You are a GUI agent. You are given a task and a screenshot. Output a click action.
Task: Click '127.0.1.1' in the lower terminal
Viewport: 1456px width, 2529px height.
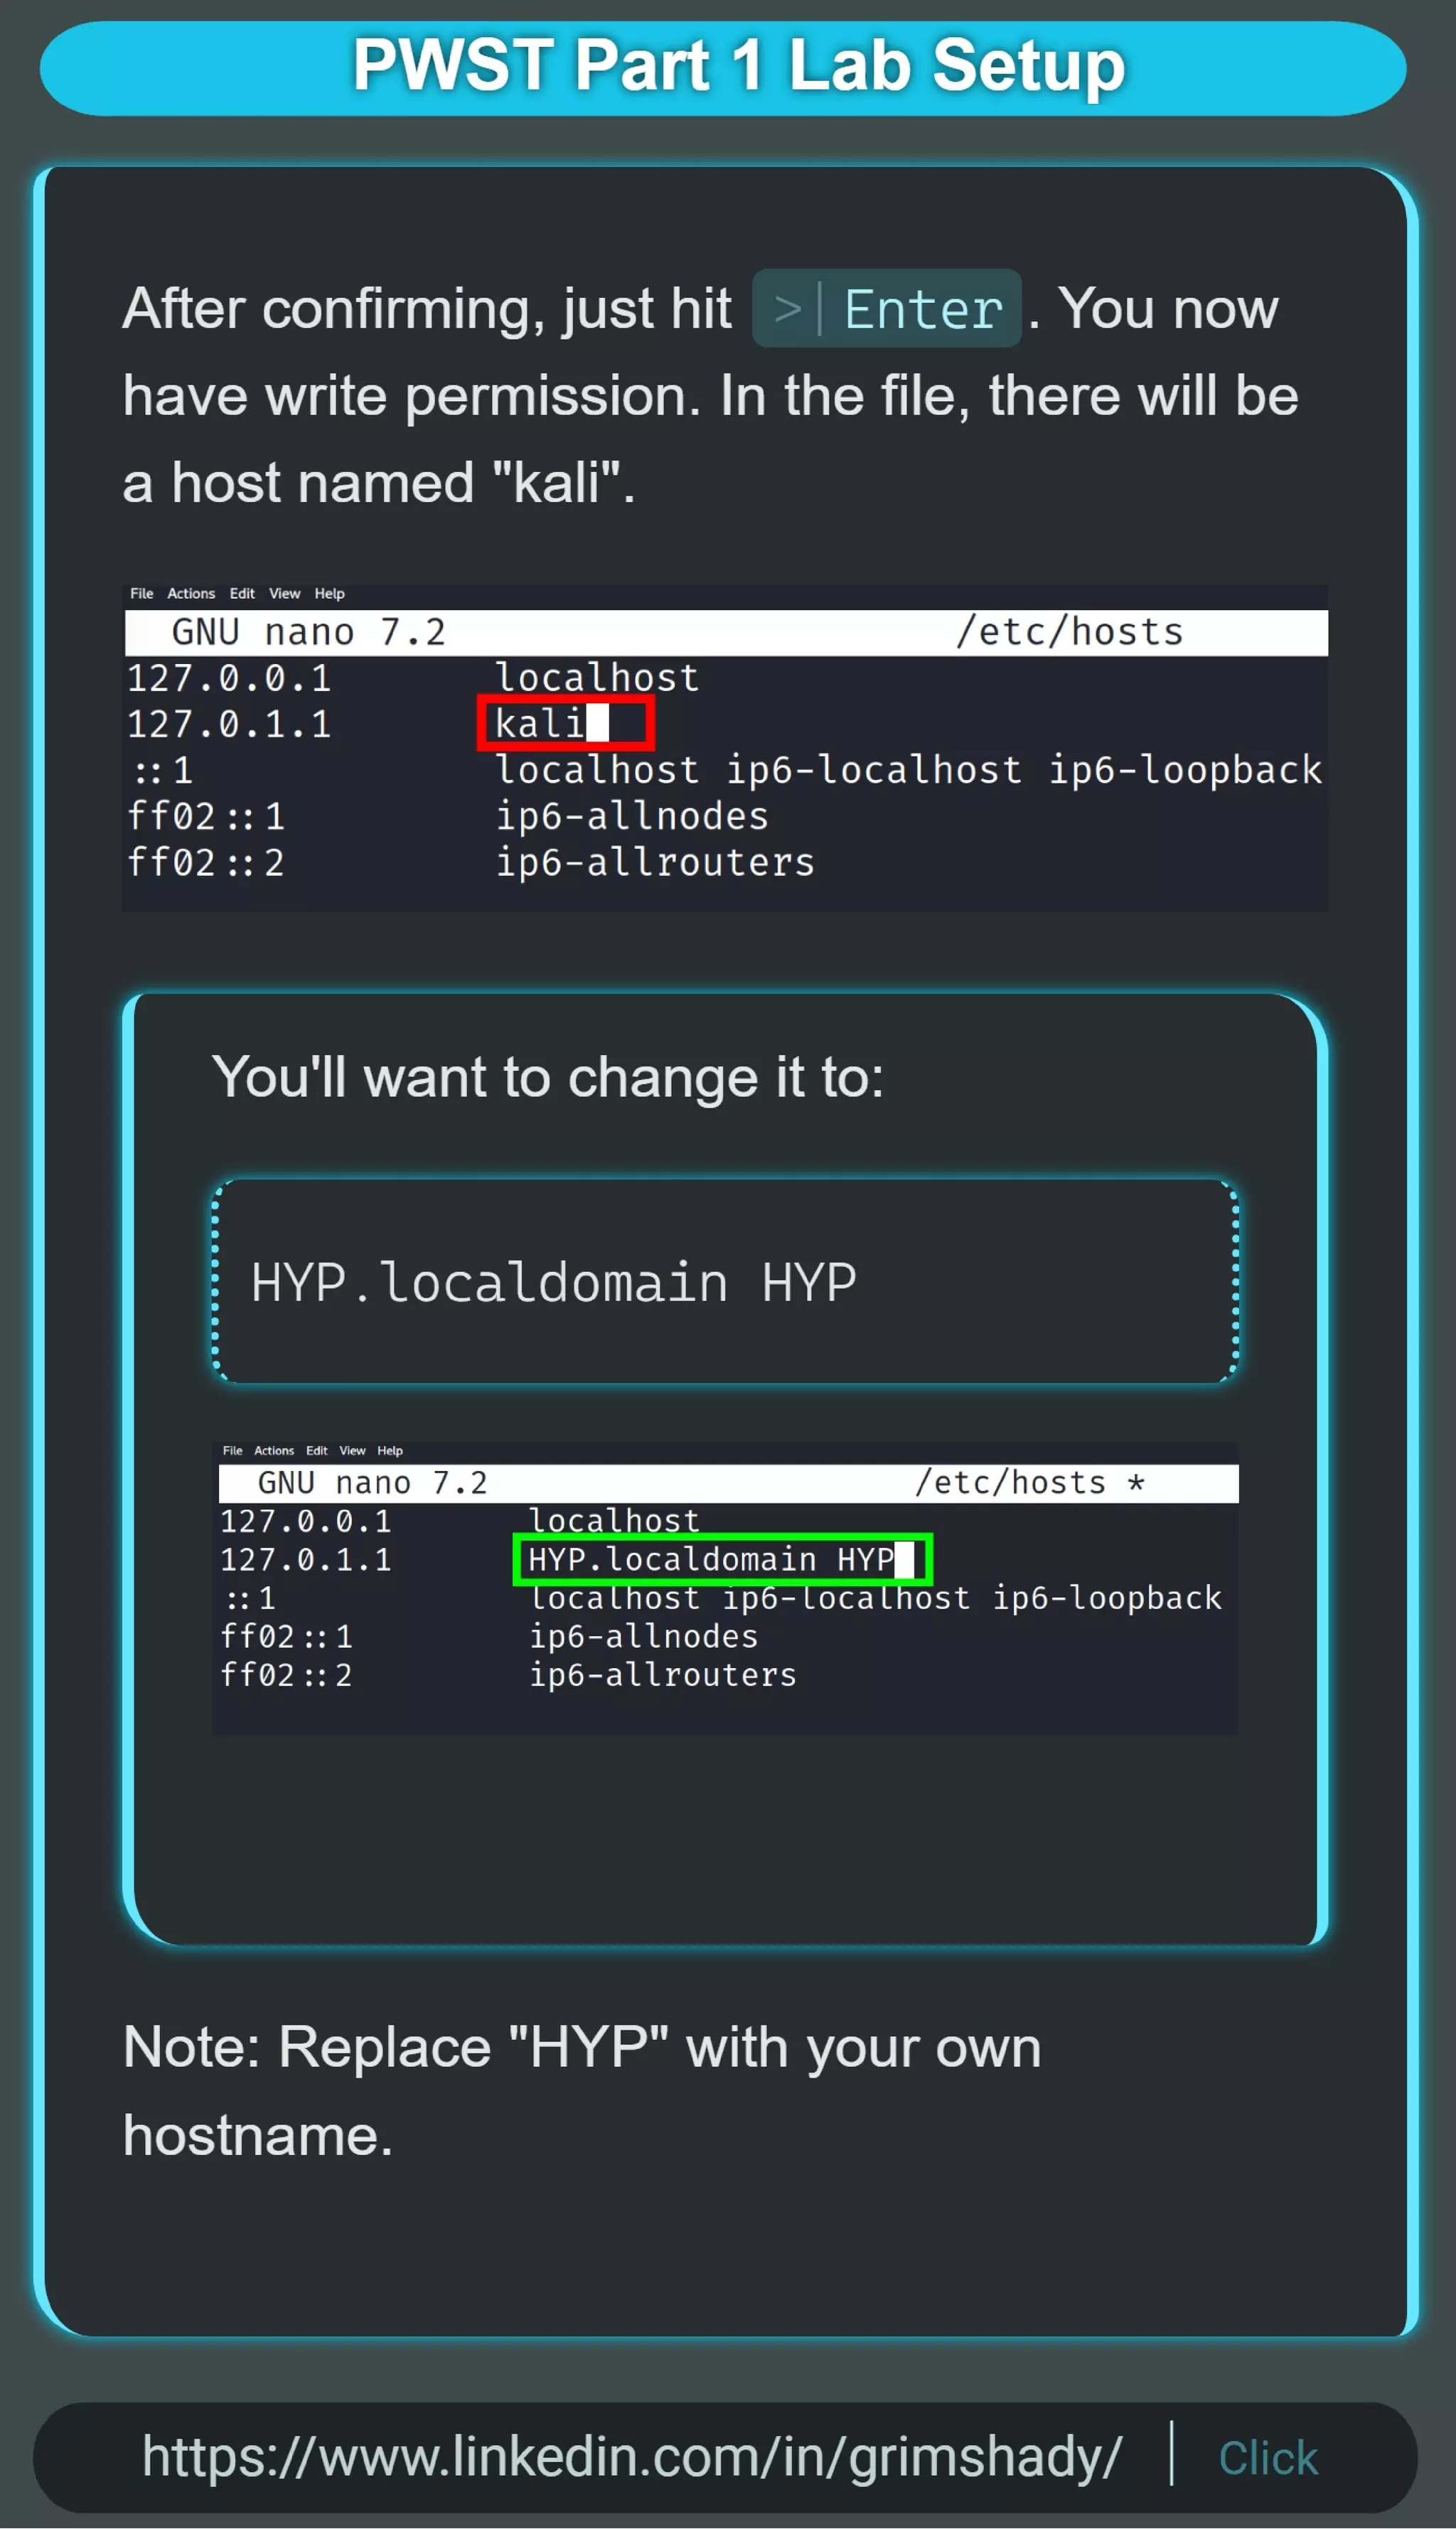pyautogui.click(x=306, y=1559)
